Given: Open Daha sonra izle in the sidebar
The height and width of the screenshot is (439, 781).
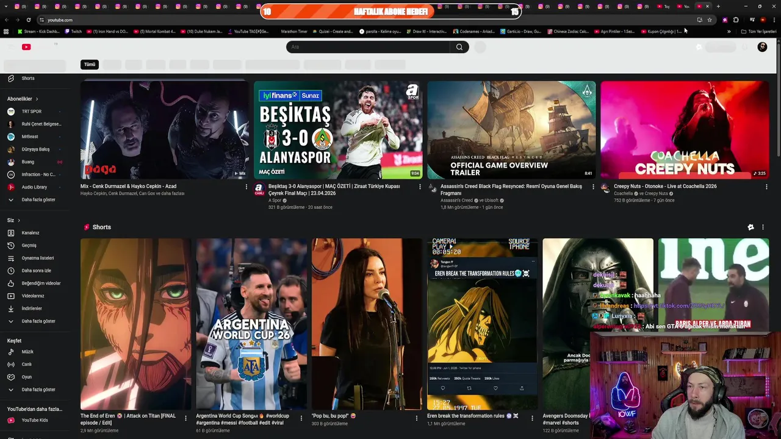Looking at the screenshot, I should pos(37,271).
